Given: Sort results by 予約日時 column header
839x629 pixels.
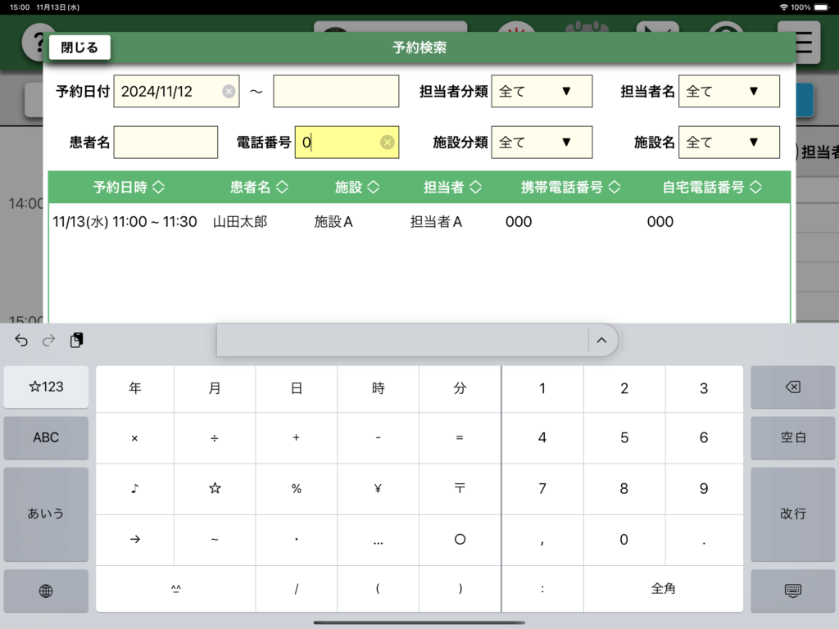Looking at the screenshot, I should coord(129,188).
